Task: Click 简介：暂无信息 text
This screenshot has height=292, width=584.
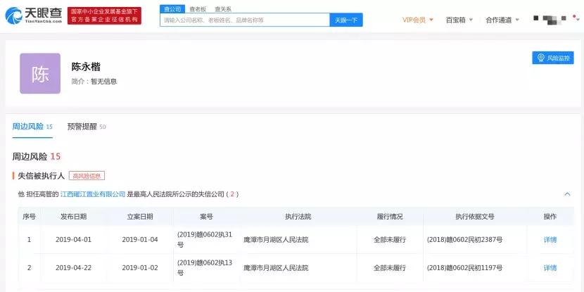Action: coord(94,82)
